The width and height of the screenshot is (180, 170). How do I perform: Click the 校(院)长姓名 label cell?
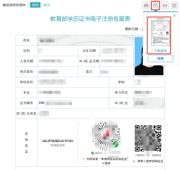tap(26, 113)
